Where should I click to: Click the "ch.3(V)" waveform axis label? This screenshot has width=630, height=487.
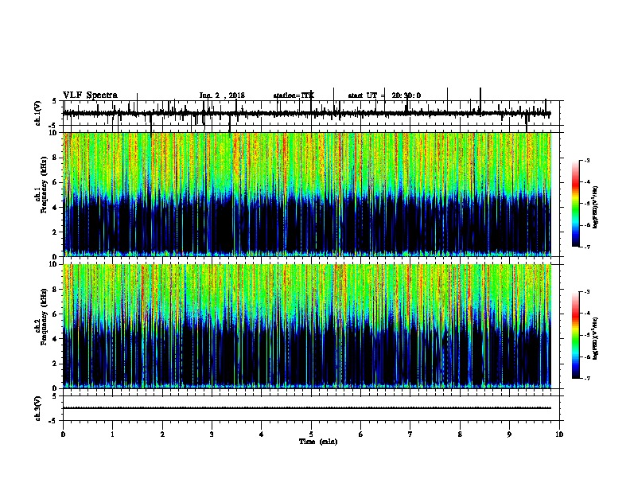point(38,408)
